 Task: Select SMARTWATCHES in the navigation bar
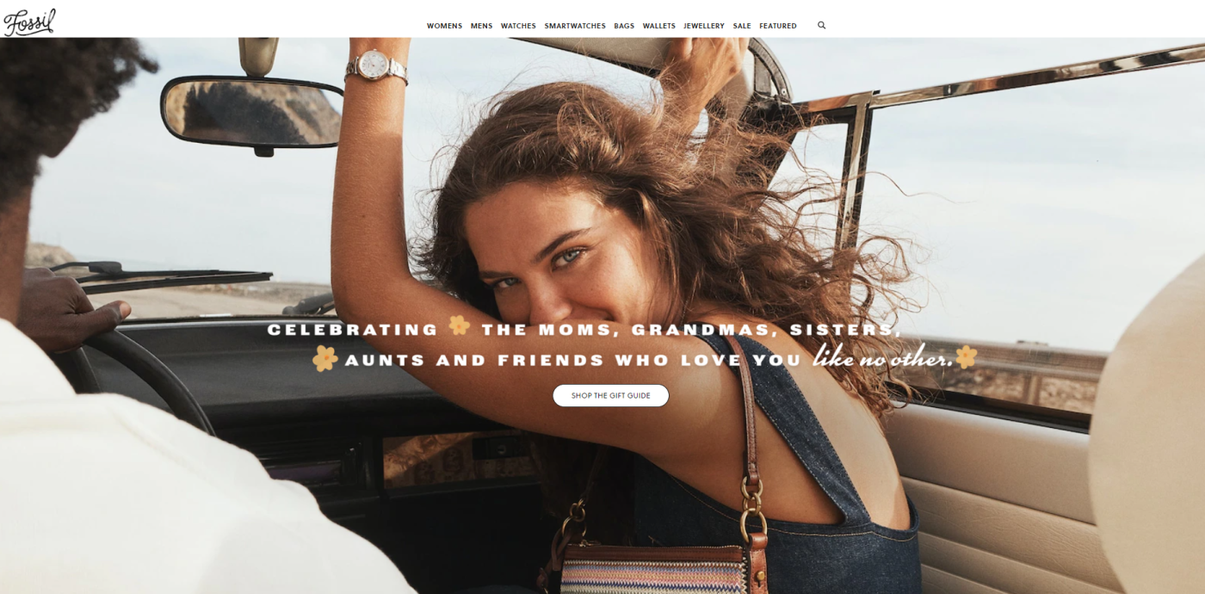[575, 26]
